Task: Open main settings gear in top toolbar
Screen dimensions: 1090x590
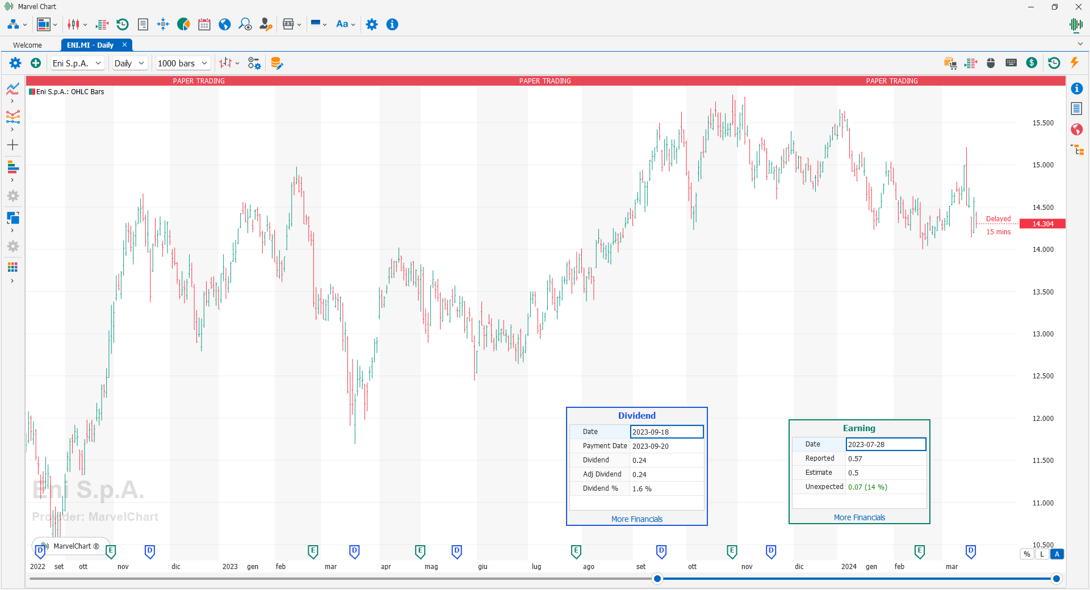Action: coord(372,24)
